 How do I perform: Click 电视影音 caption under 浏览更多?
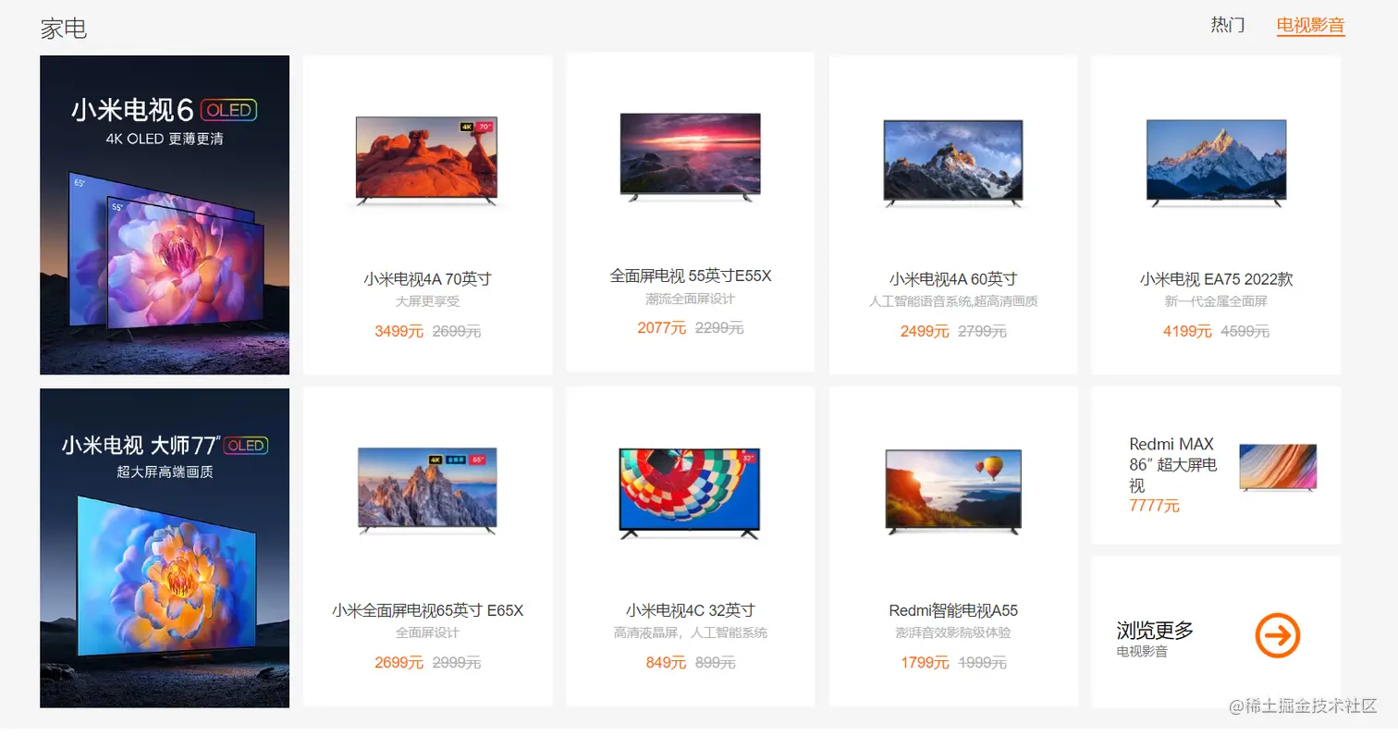pos(1142,651)
